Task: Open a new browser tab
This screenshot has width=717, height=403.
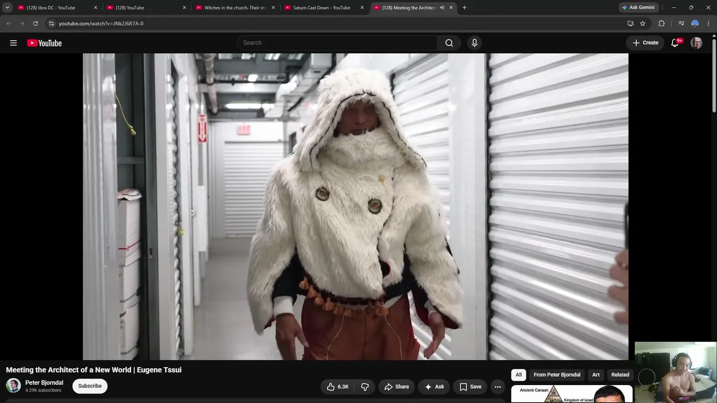Action: 464,8
